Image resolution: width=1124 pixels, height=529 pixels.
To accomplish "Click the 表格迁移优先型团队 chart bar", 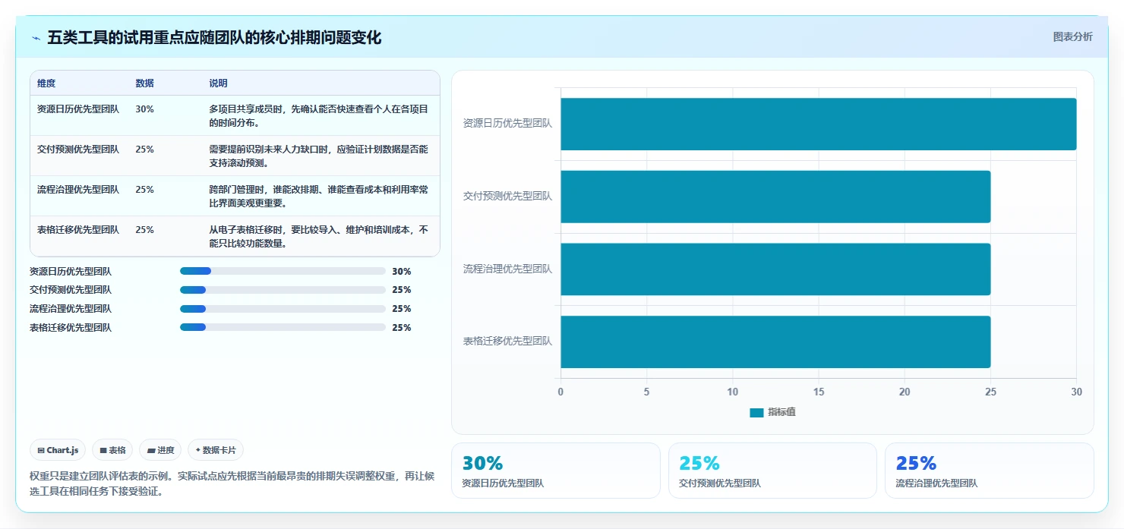I will tap(775, 342).
